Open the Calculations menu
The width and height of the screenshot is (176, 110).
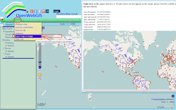pos(34,21)
